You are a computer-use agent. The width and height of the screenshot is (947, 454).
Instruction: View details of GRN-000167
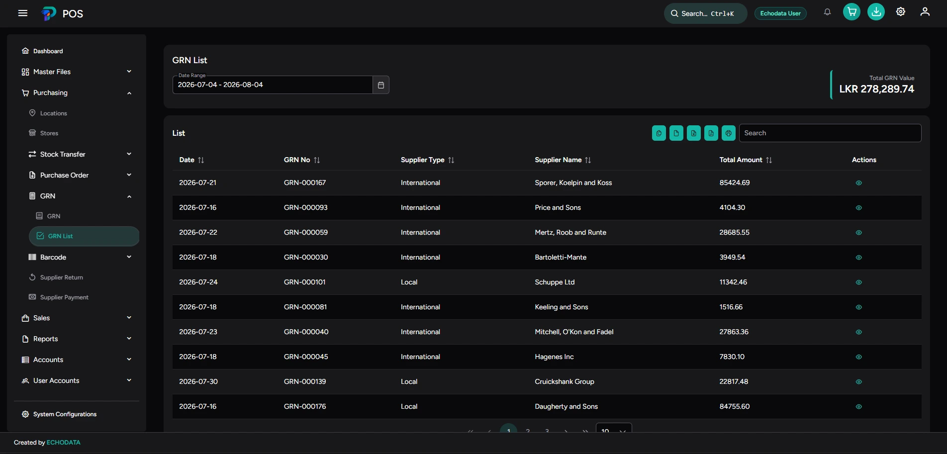(858, 183)
